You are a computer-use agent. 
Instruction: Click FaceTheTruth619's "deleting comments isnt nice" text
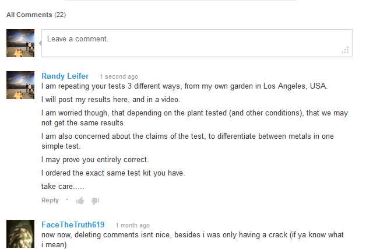(192, 234)
